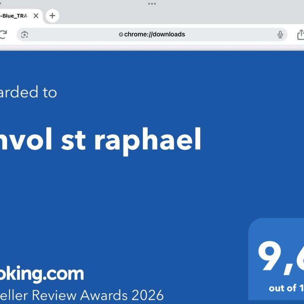Click the 'arded to' heading text
Image resolution: width=304 pixels, height=304 pixels.
[x=28, y=92]
